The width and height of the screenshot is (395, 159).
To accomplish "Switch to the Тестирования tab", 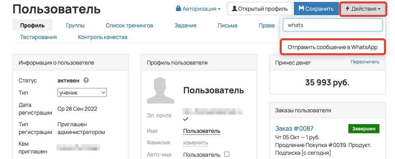I will [x=38, y=37].
